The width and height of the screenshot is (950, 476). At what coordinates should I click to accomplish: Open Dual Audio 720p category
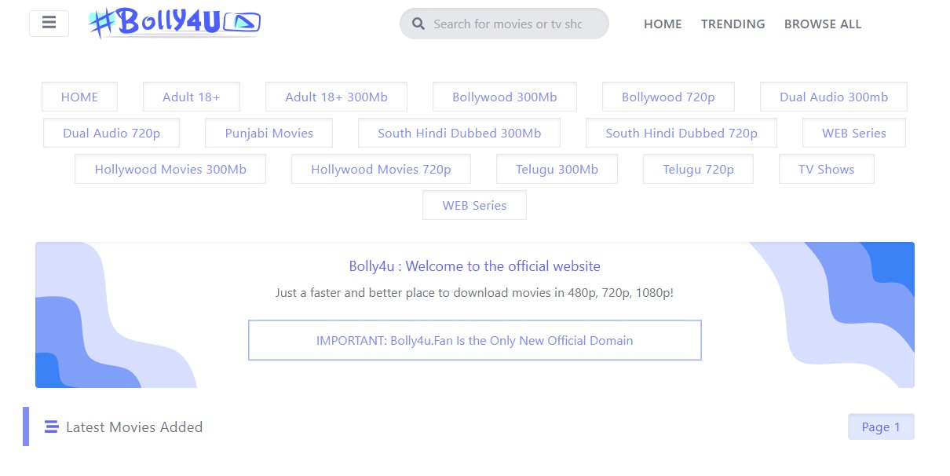coord(111,133)
